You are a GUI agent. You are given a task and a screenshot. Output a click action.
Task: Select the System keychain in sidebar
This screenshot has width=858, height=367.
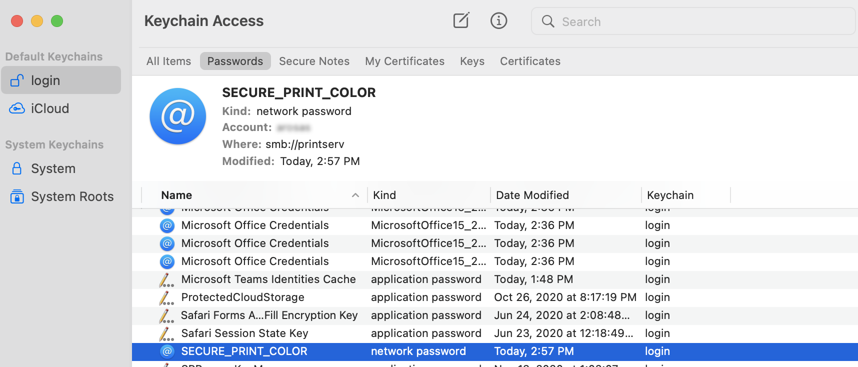(61, 168)
